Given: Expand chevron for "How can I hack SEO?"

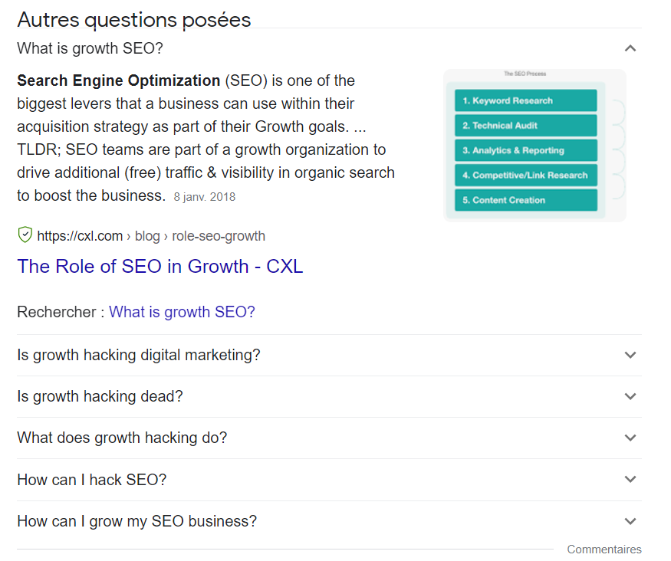Looking at the screenshot, I should [x=630, y=479].
